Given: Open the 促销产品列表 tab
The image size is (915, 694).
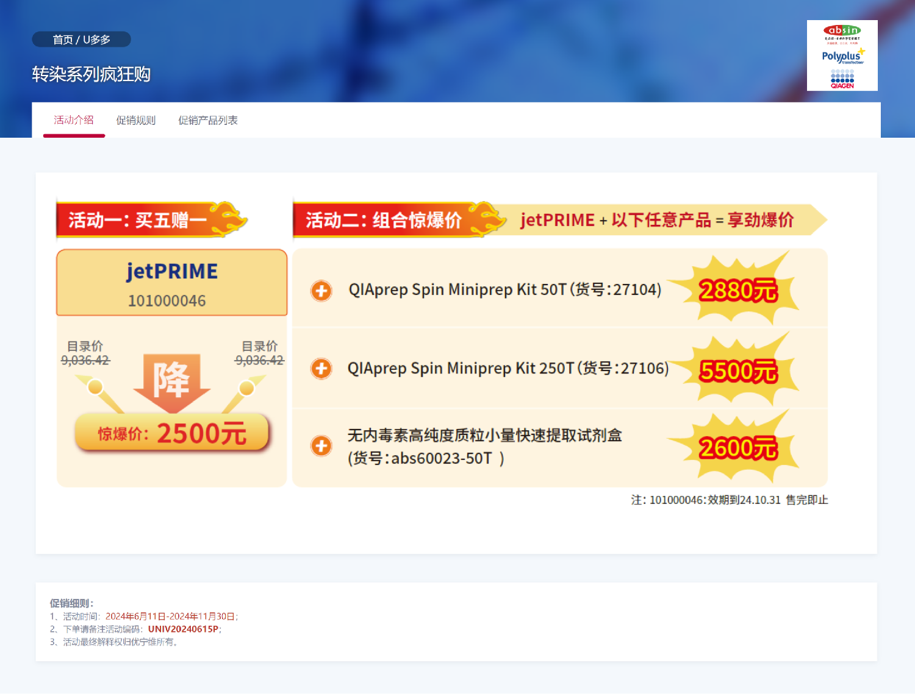Looking at the screenshot, I should click(x=209, y=120).
